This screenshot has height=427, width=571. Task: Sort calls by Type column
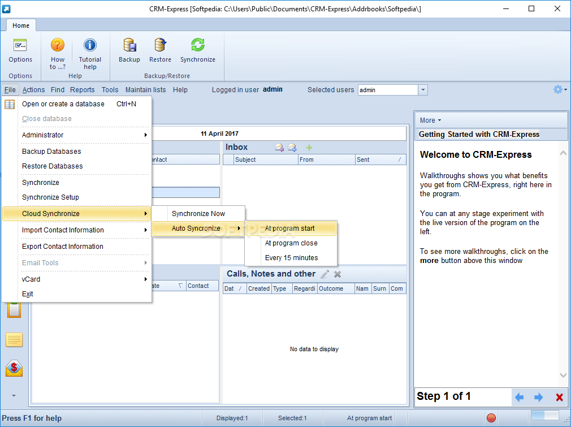pos(282,288)
